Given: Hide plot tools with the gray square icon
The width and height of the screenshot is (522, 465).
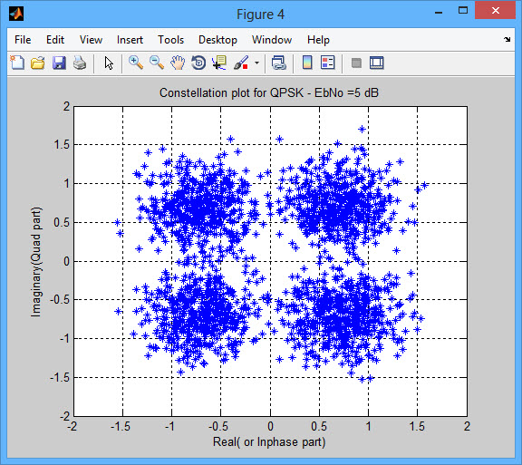Looking at the screenshot, I should (356, 63).
